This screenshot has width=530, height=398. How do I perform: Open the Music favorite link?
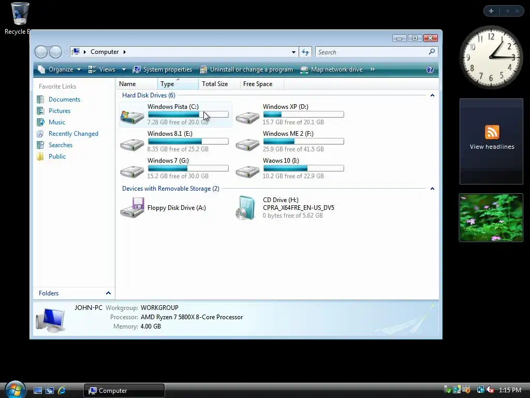[x=57, y=122]
